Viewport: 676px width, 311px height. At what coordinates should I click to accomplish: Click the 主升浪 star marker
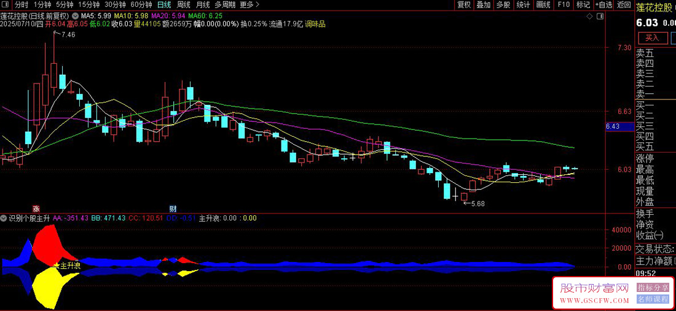[67, 265]
